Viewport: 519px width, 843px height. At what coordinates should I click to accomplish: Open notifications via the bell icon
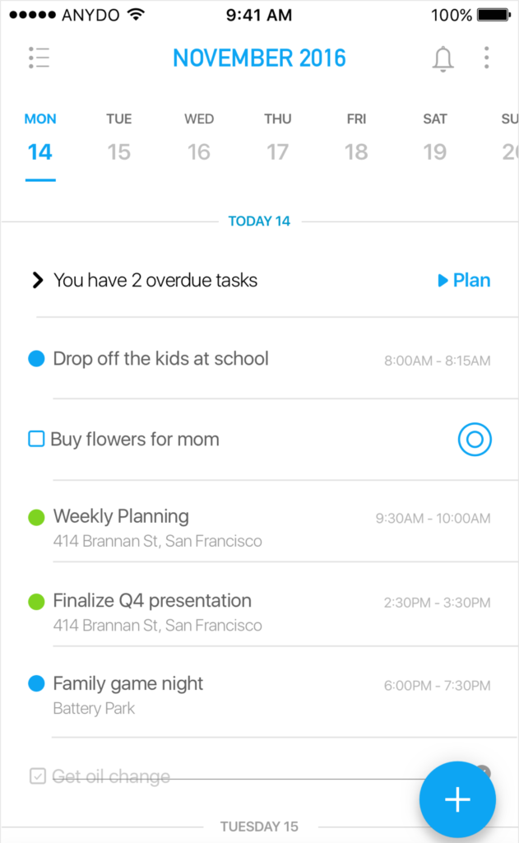pos(443,58)
